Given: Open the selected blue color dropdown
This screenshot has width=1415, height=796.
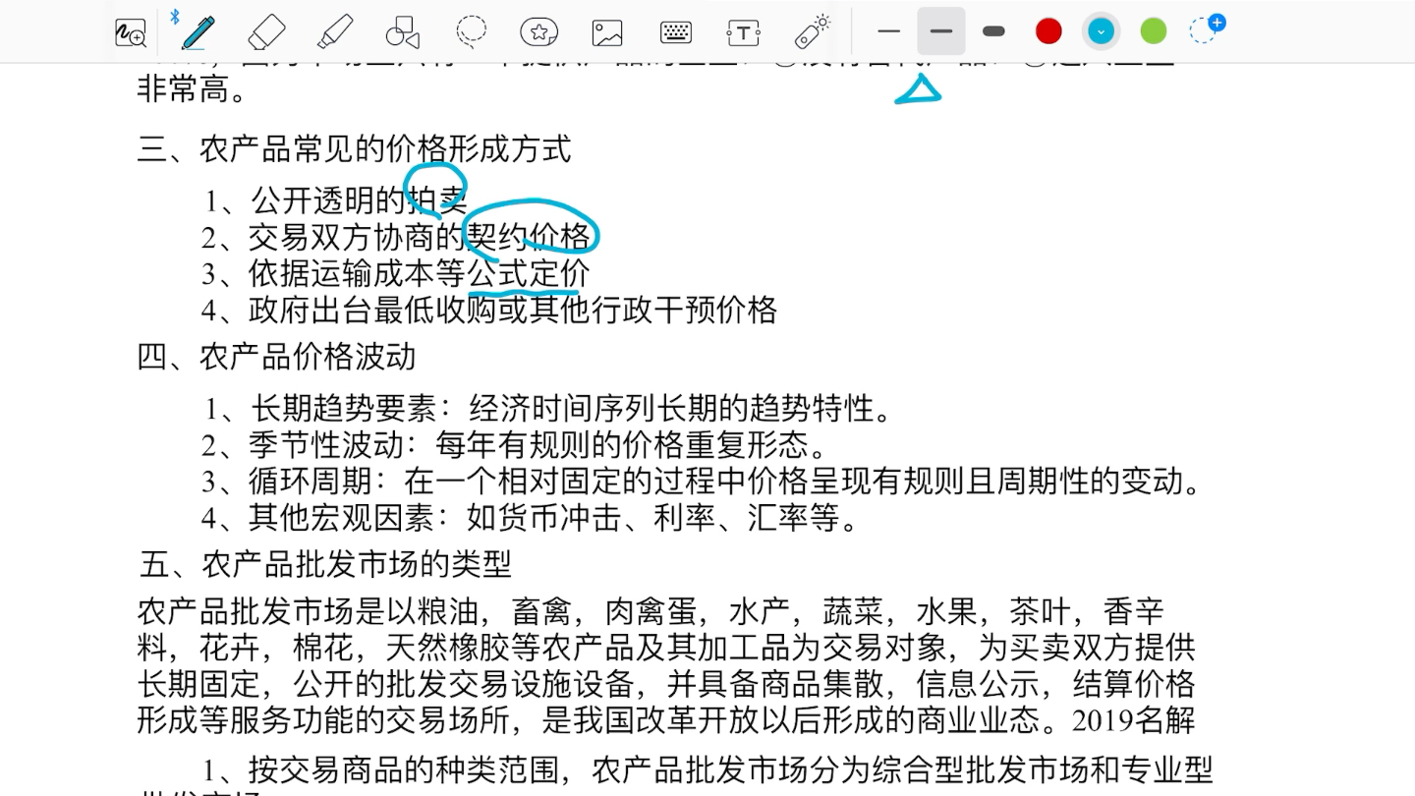Looking at the screenshot, I should click(1101, 31).
